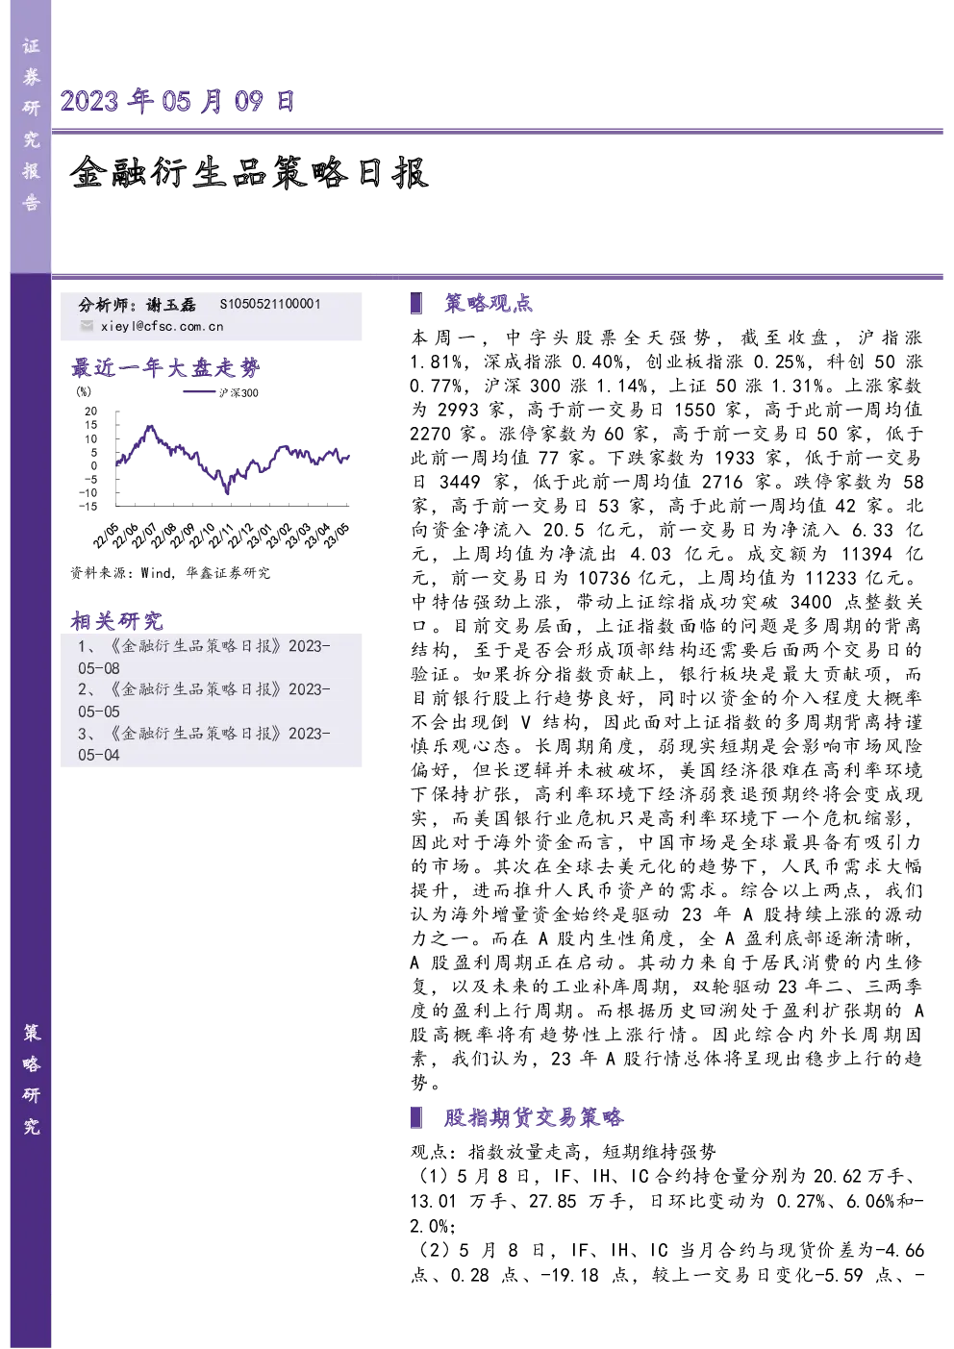Image resolution: width=954 pixels, height=1349 pixels.
Task: Click the report date 2023年05月09日
Action: tap(177, 101)
